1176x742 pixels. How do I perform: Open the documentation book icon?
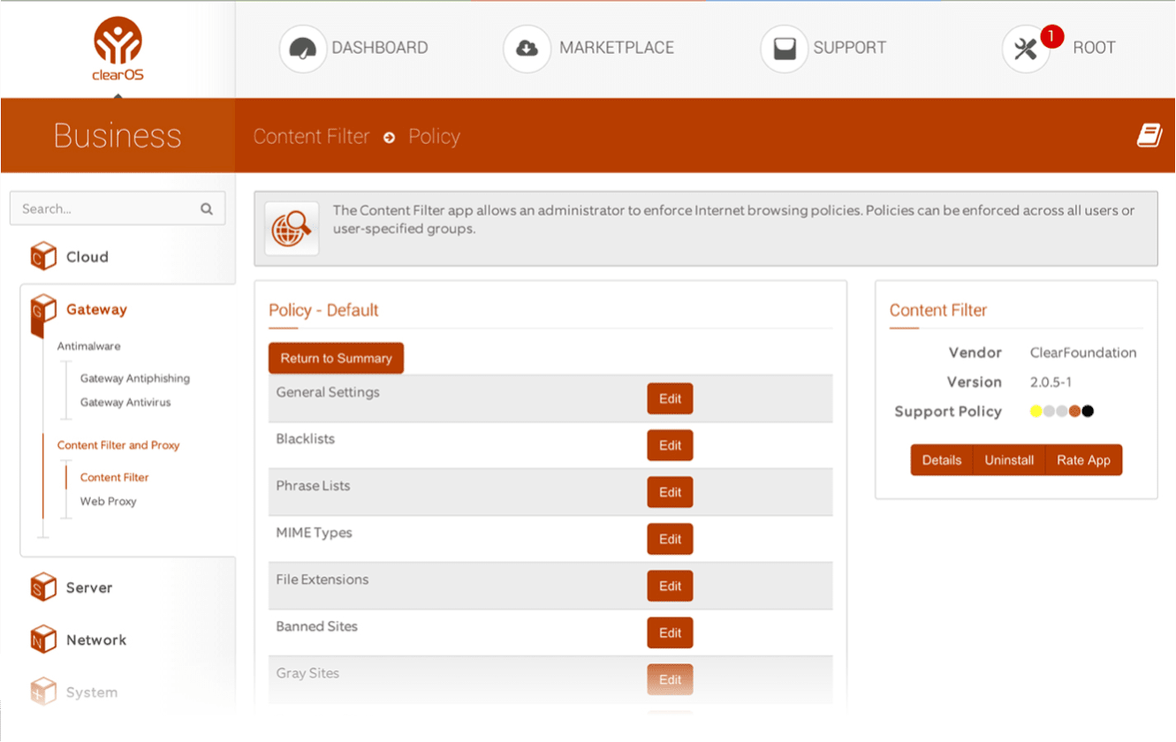(x=1149, y=136)
